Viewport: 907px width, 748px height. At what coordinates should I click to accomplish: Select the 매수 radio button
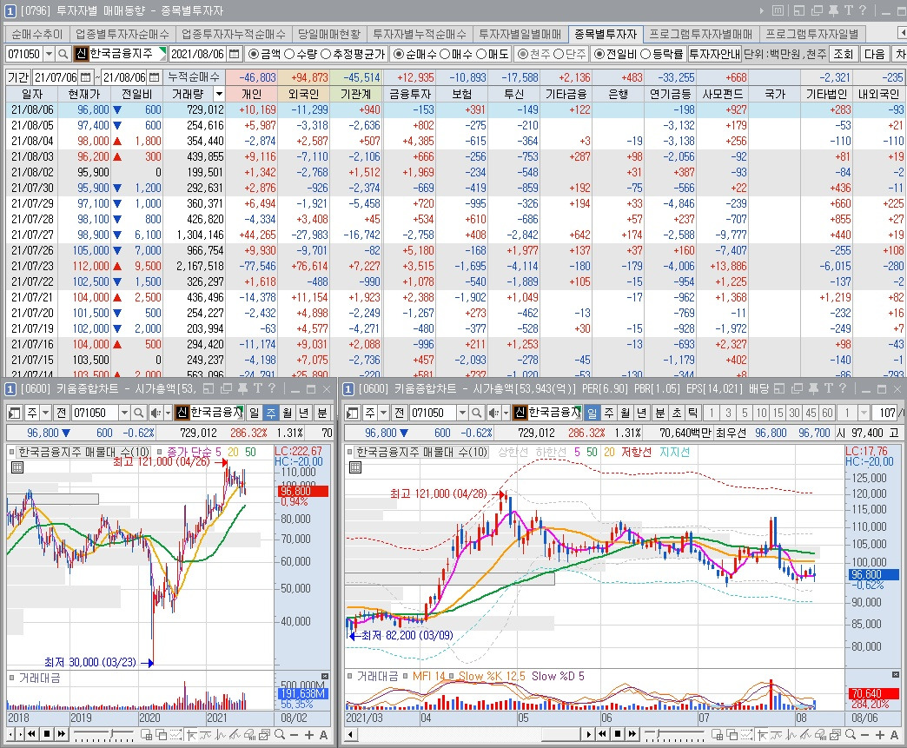(x=445, y=54)
